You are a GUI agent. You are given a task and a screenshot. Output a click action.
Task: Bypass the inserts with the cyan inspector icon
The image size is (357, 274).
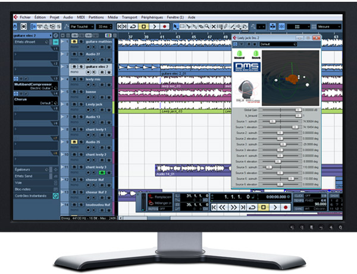55,42
